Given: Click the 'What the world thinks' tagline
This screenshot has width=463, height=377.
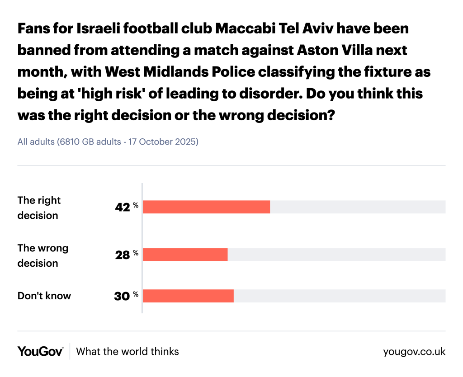Looking at the screenshot, I should (128, 351).
